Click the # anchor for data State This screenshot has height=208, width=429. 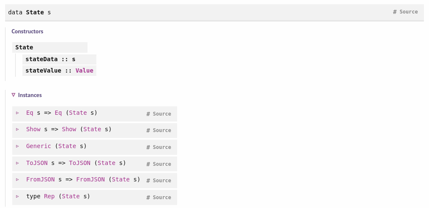tap(395, 12)
